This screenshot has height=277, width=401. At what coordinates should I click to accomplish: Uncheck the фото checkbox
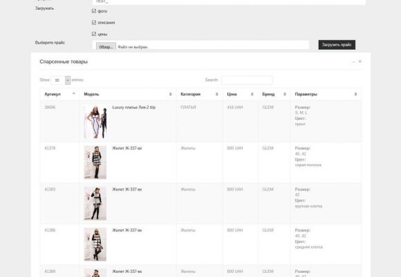coord(94,11)
